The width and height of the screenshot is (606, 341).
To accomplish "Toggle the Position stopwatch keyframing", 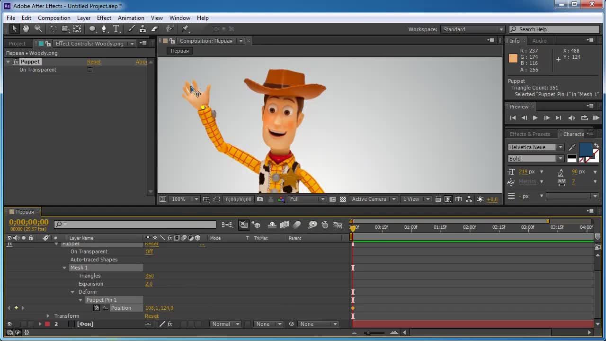I will (97, 308).
